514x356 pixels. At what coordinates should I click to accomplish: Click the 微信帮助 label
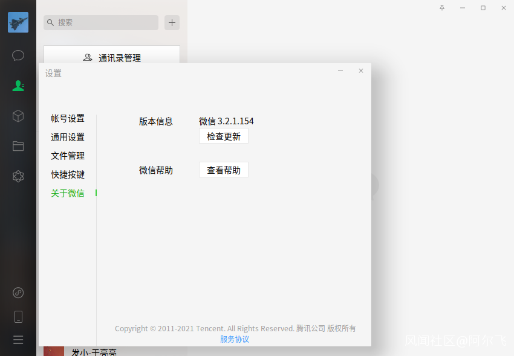(155, 170)
